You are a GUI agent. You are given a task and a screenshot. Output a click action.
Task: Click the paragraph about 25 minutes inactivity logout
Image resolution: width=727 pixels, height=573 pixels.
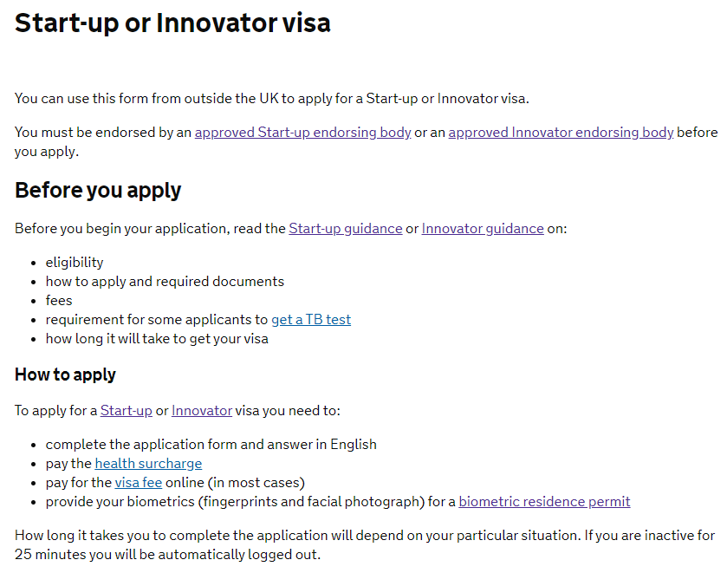(365, 545)
